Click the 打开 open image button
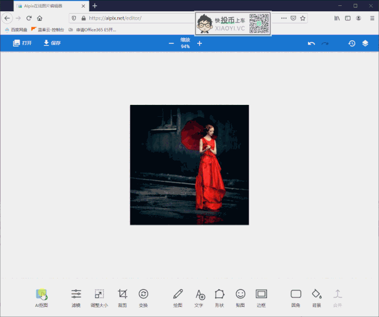This screenshot has height=317, width=379. (x=22, y=43)
